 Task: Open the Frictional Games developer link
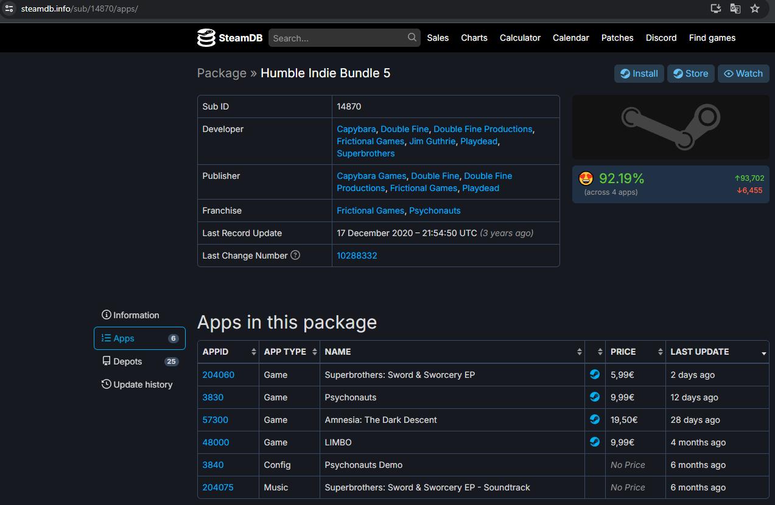(x=370, y=141)
